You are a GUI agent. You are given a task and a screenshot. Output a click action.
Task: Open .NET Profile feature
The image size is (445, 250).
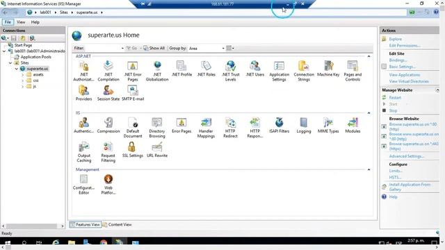181,69
